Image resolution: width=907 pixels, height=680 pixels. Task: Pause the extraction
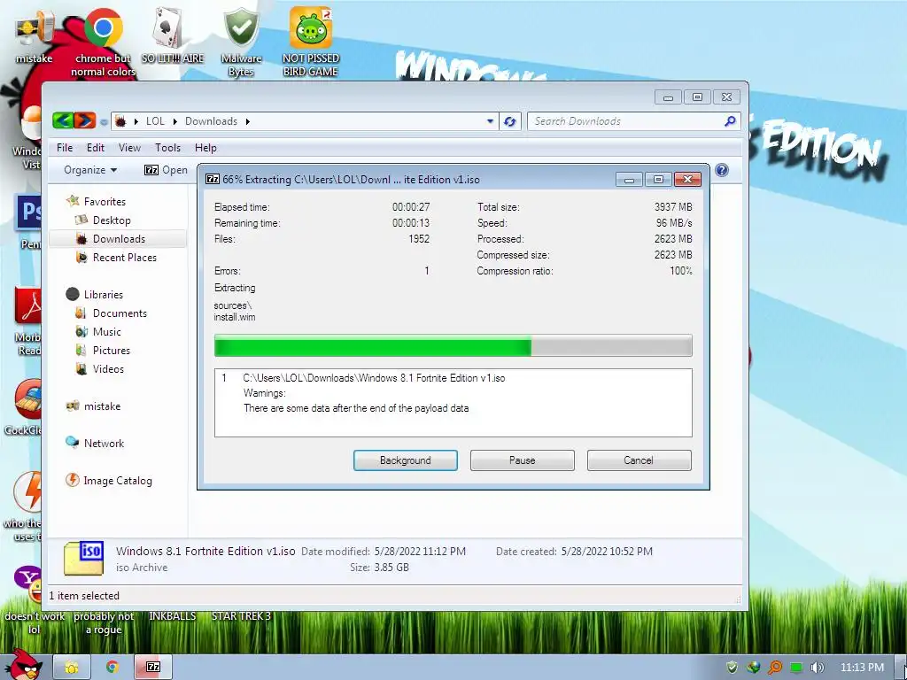(523, 460)
